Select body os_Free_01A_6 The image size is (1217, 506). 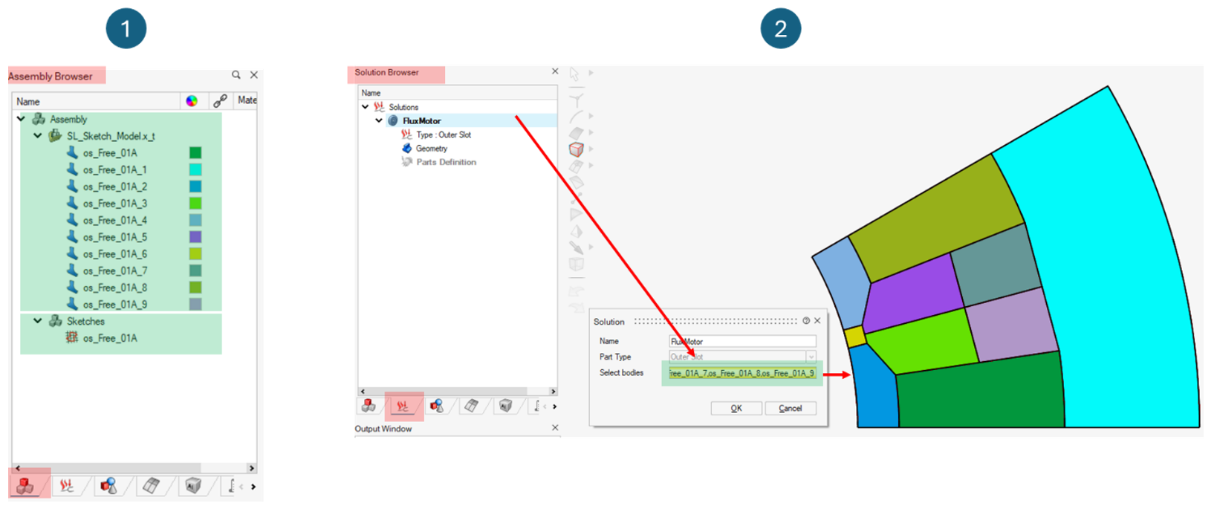click(114, 254)
